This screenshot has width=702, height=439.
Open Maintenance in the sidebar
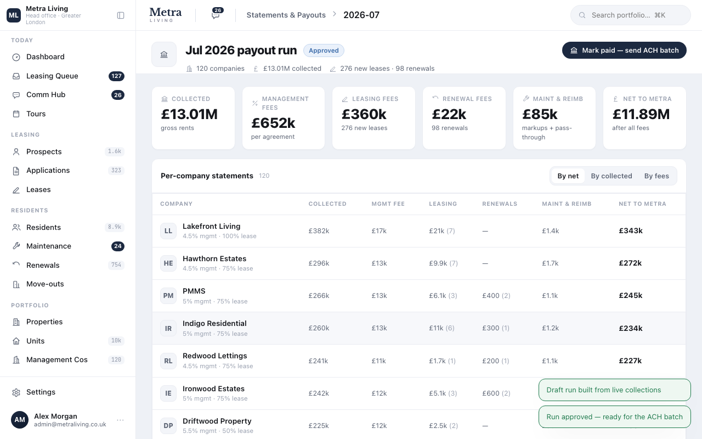[x=68, y=246]
